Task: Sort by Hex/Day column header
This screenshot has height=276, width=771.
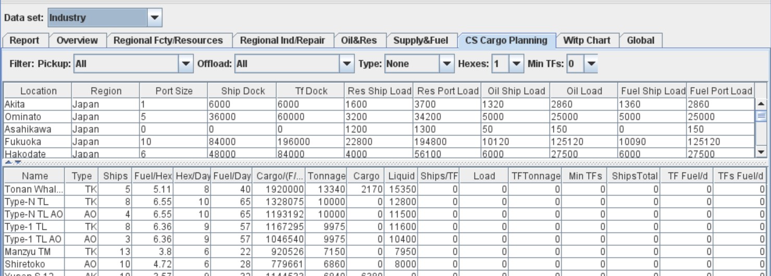Action: [x=193, y=176]
